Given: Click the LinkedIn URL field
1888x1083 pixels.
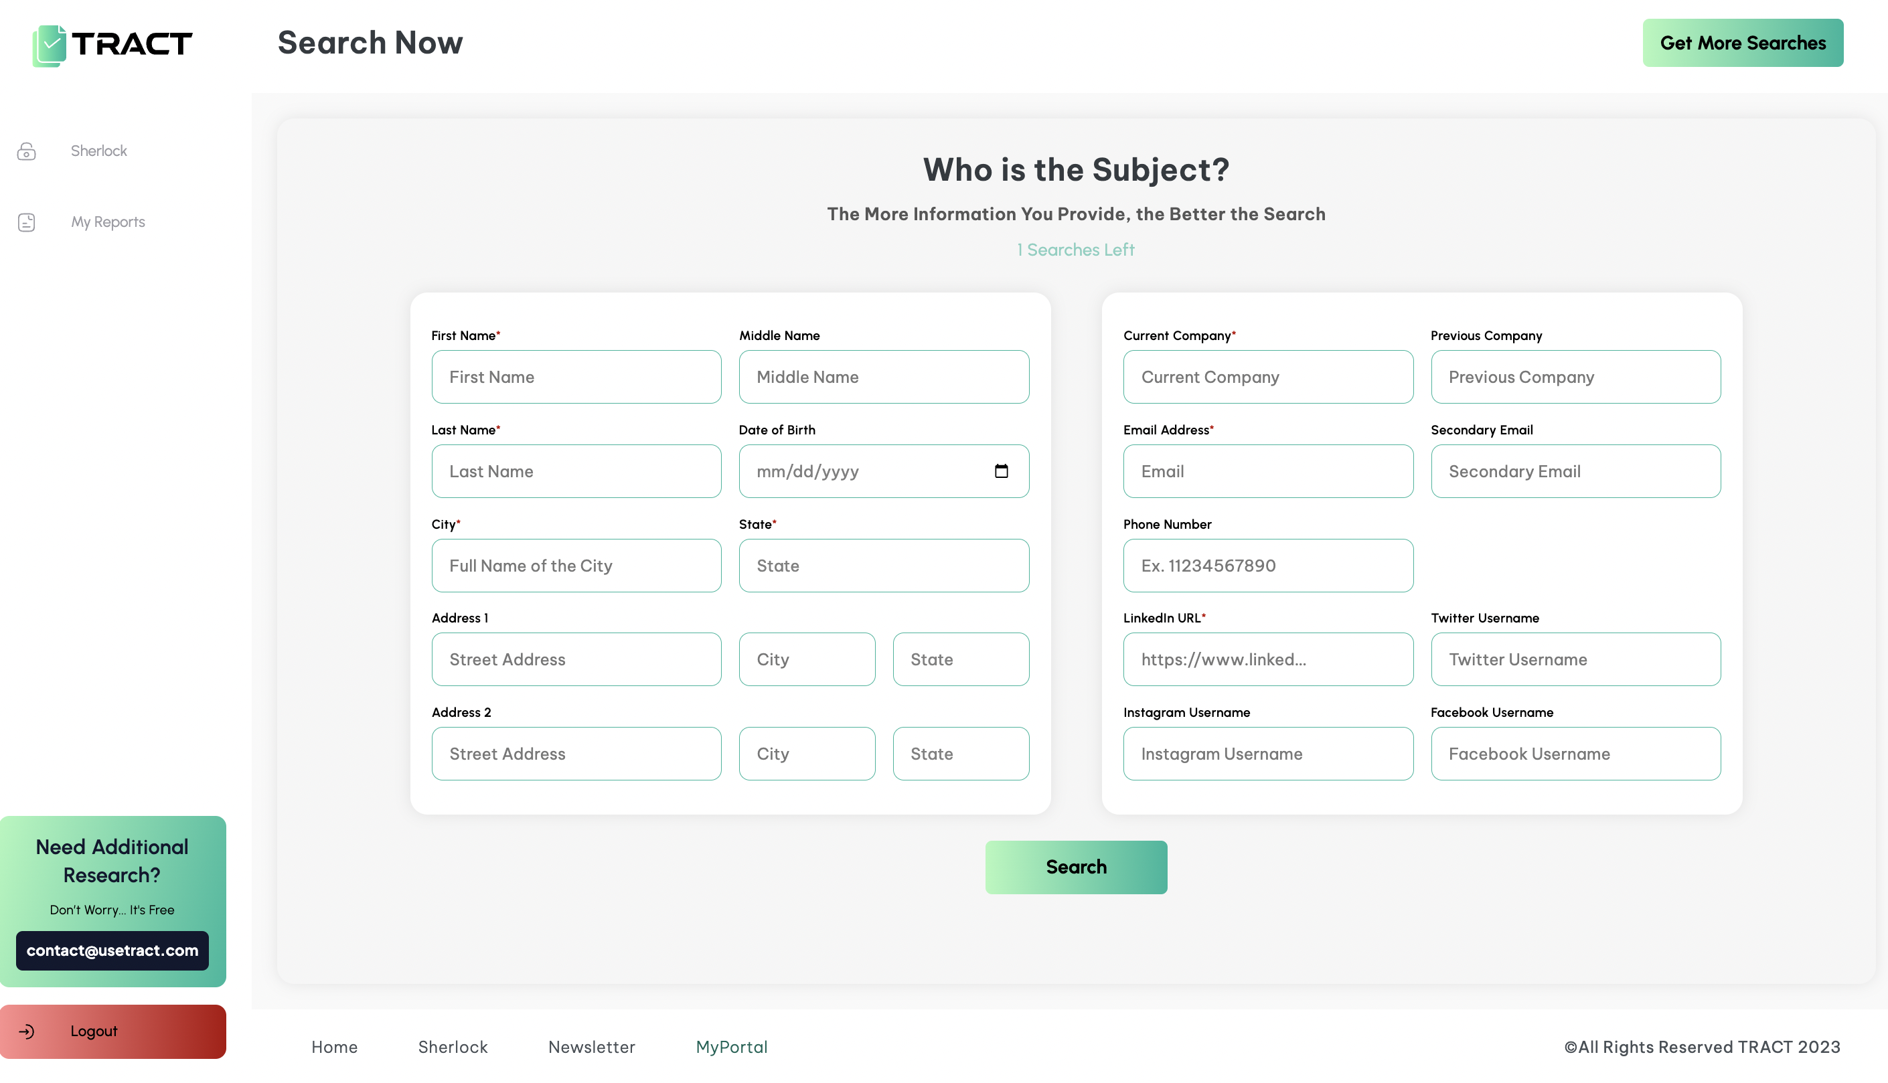Looking at the screenshot, I should (1267, 659).
